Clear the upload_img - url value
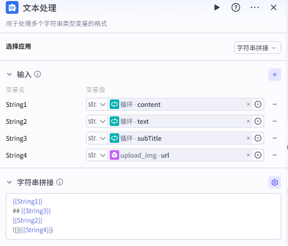 248,155
